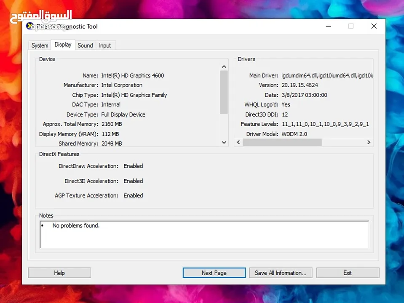Select the "Intel(R) HD Graphics 4600" name value
The height and width of the screenshot is (303, 404).
132,76
